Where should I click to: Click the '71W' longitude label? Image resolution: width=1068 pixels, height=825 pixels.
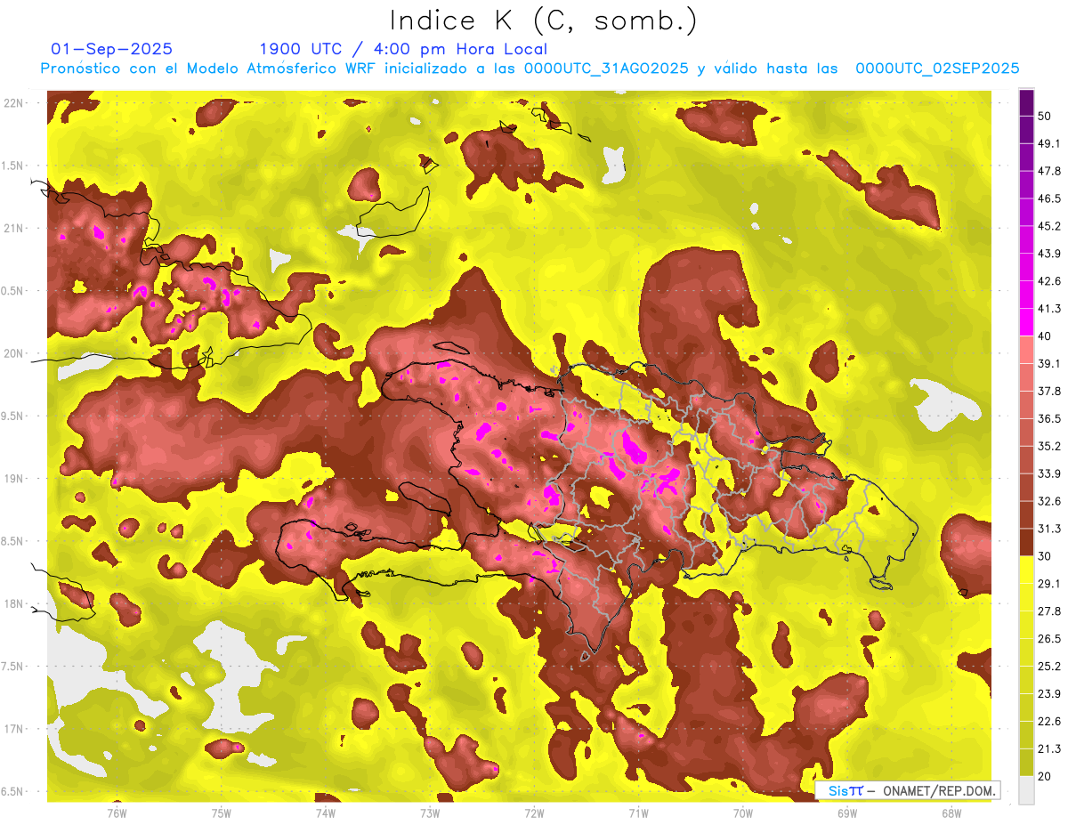click(x=638, y=813)
